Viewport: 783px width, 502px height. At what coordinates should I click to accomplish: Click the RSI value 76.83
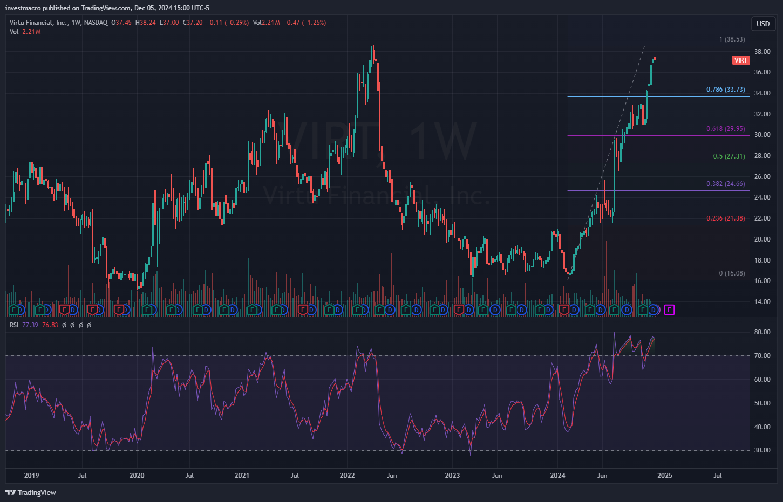[50, 325]
